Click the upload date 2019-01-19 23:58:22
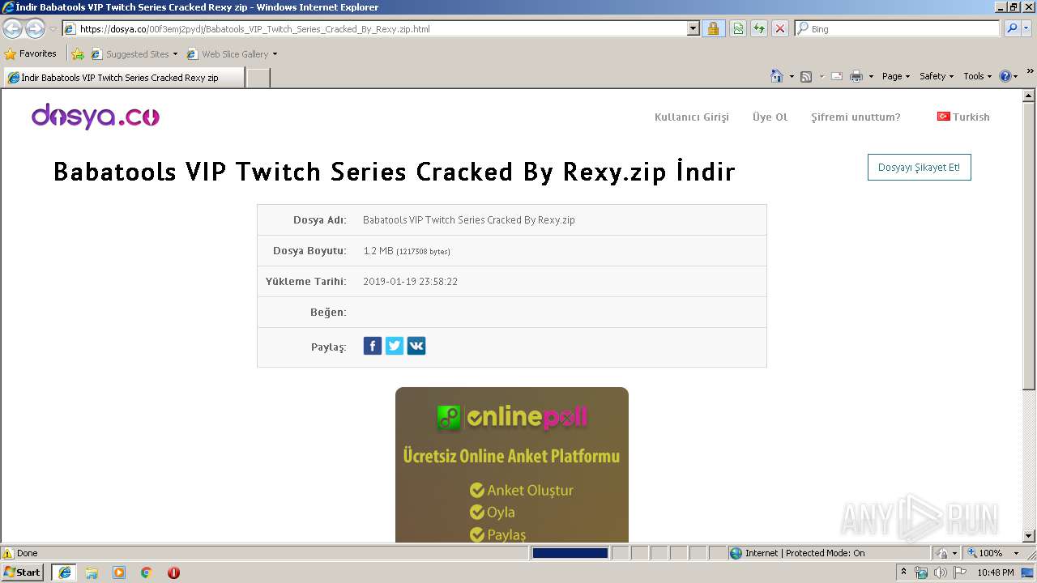This screenshot has height=583, width=1037. tap(411, 282)
